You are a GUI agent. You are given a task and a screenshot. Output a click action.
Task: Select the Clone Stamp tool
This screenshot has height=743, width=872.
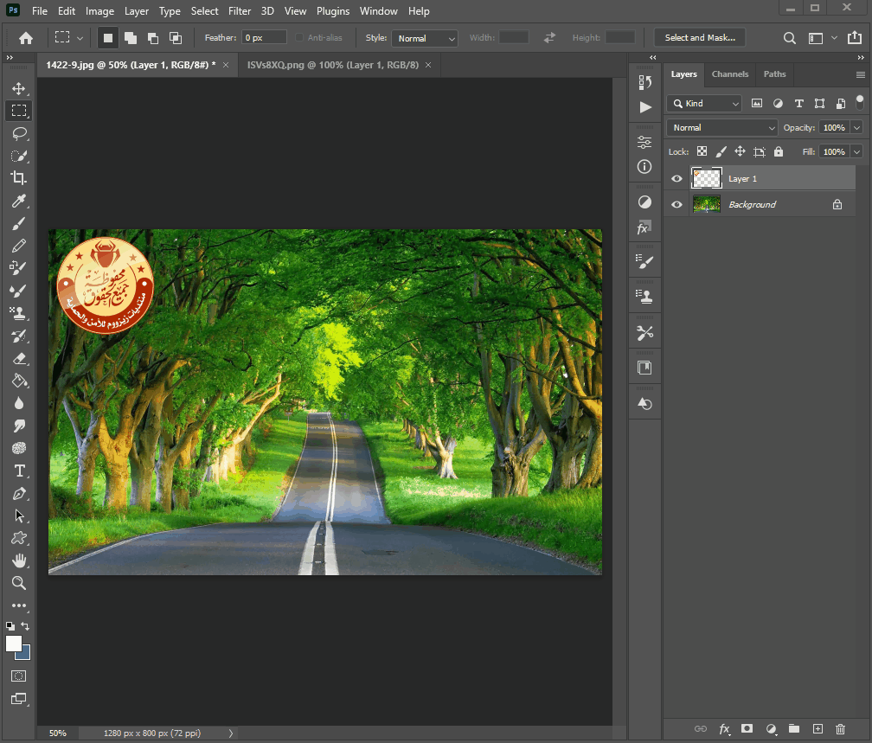[x=19, y=313]
